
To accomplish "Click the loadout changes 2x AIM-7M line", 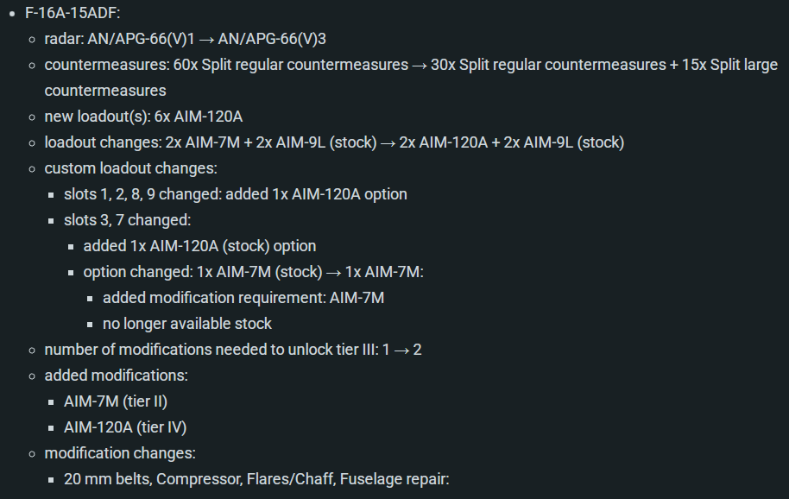I will coord(334,142).
